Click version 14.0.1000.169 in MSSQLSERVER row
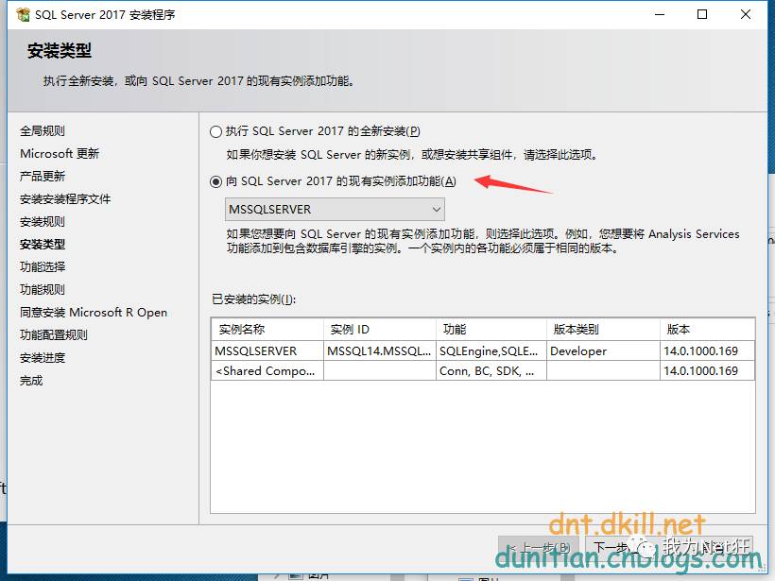Screen dimensions: 775x581 (x=707, y=350)
